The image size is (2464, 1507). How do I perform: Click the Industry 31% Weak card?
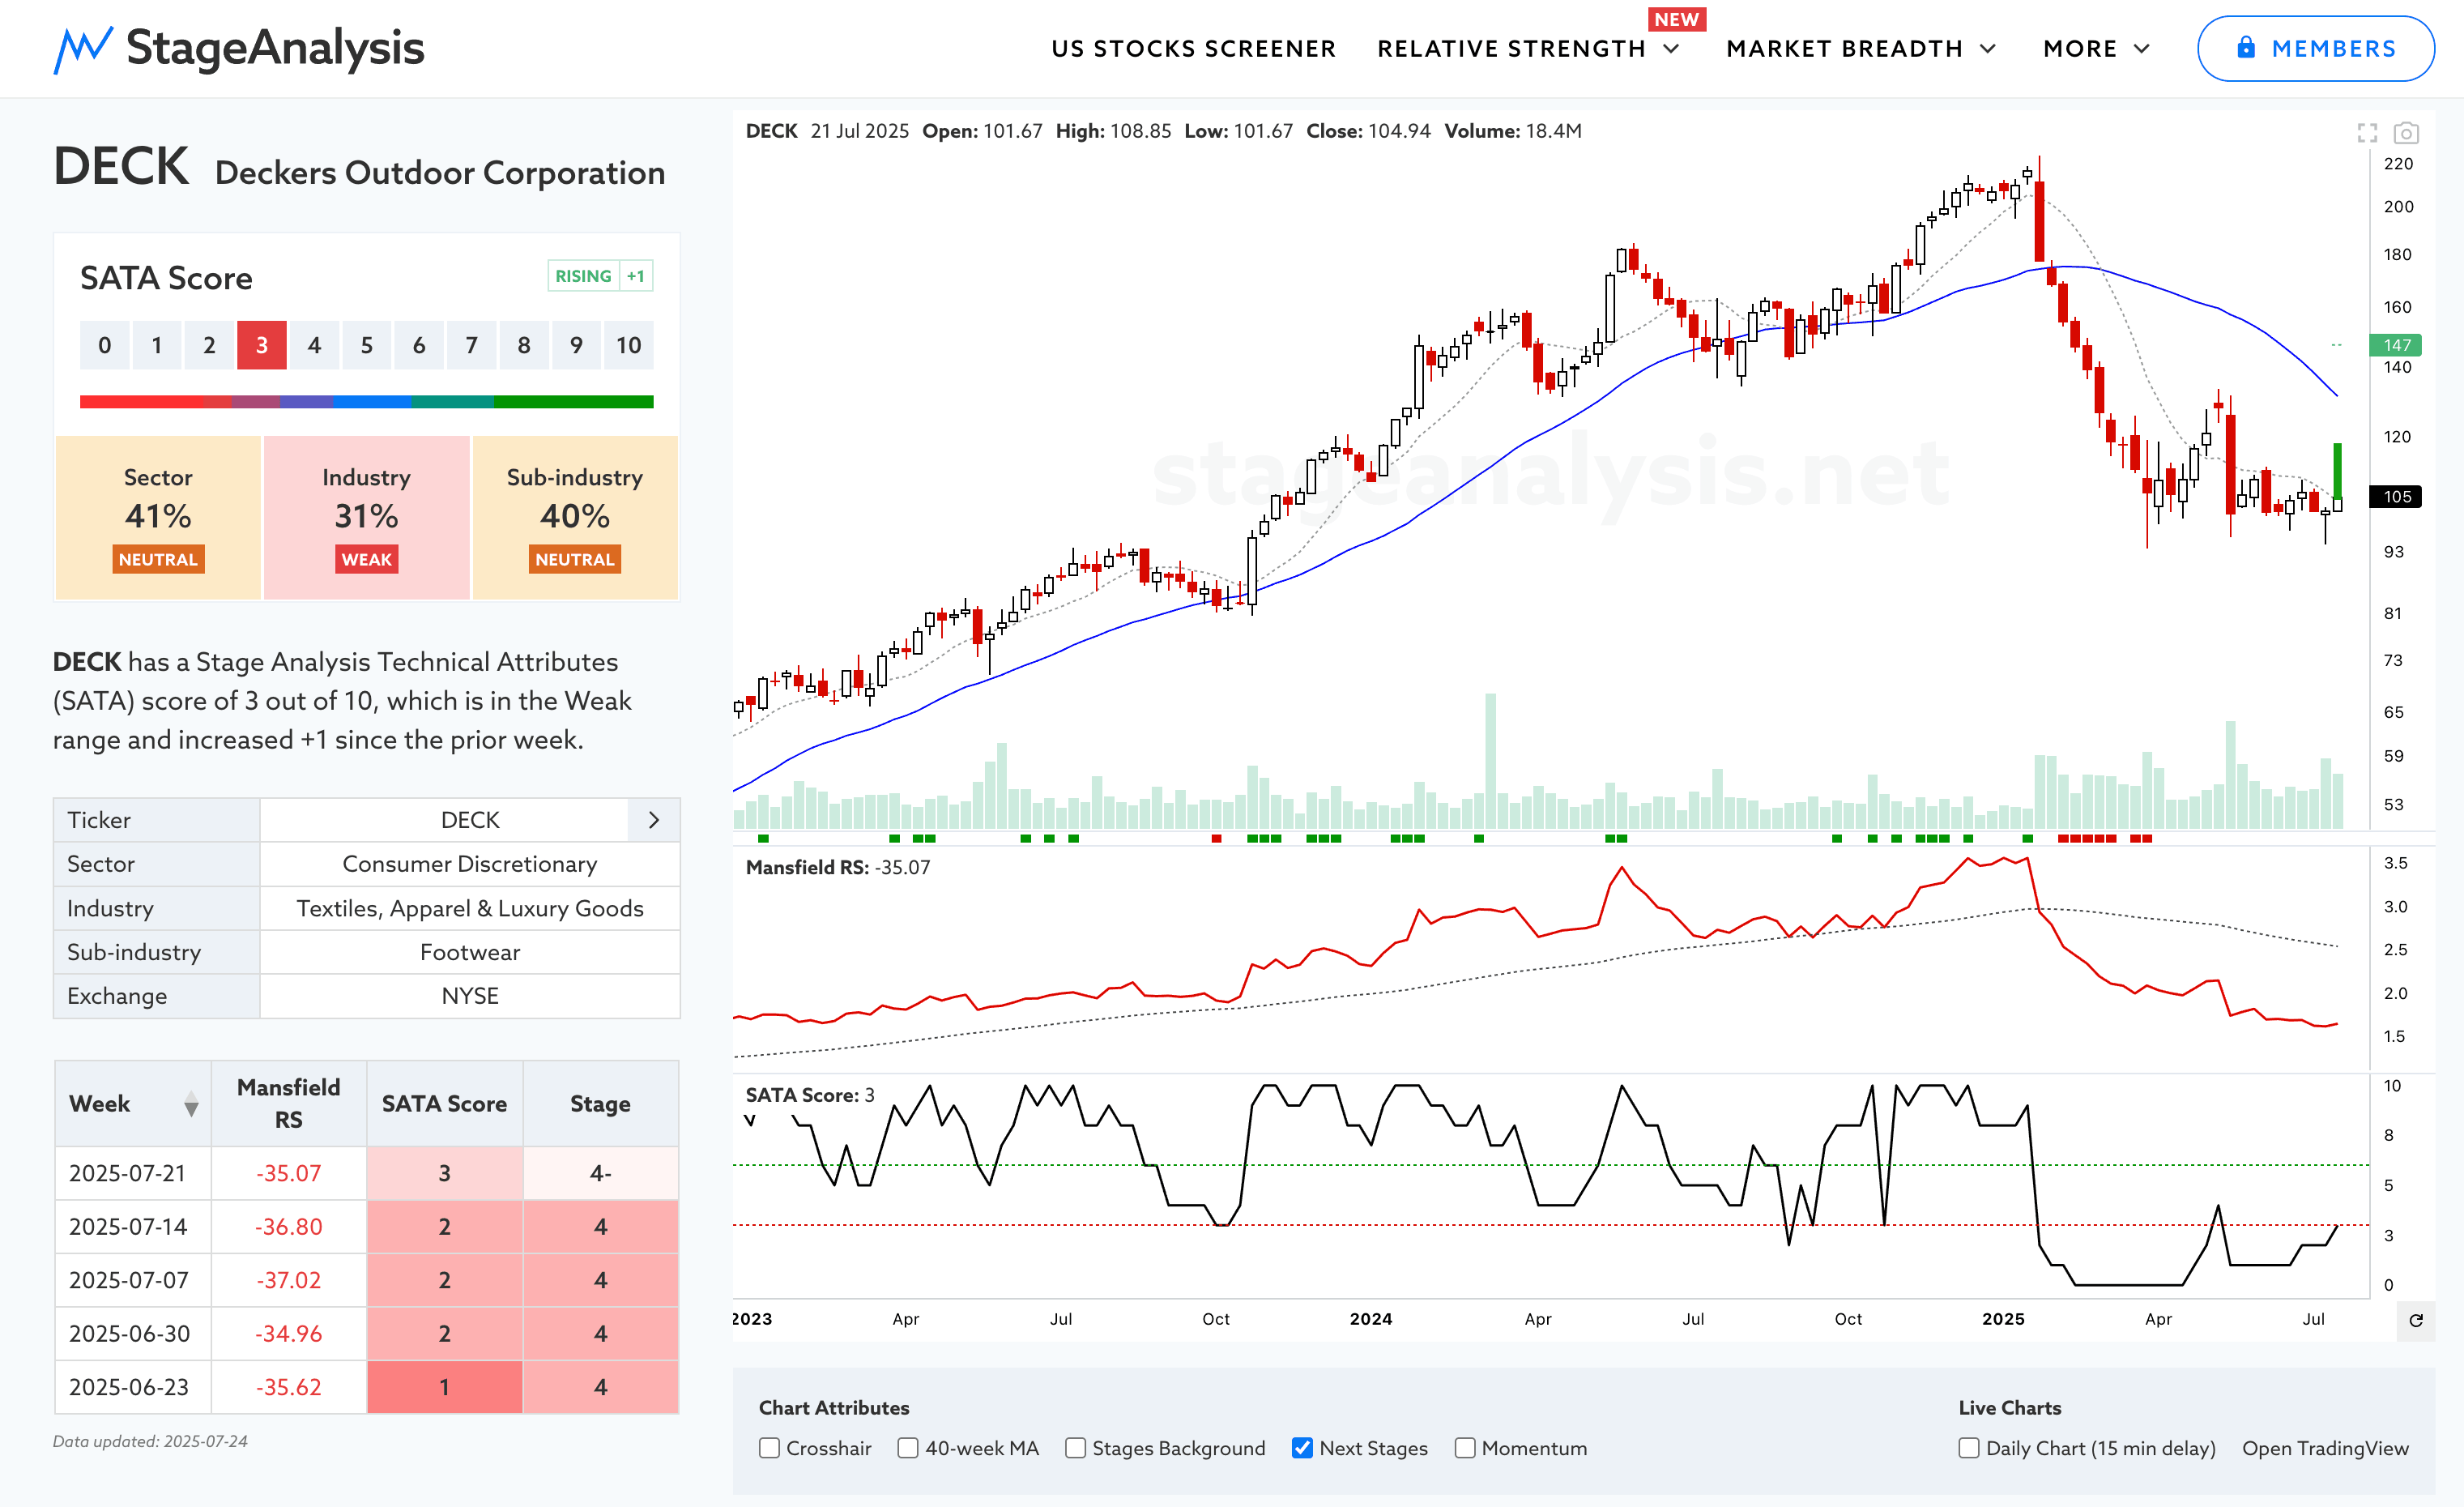pyautogui.click(x=366, y=517)
